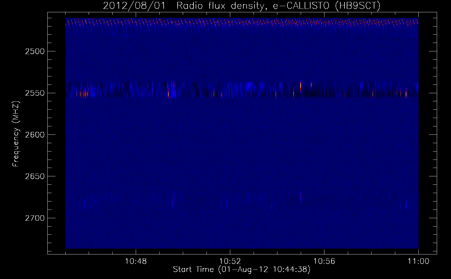Click the 10:52 time tick label

click(230, 261)
